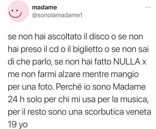This screenshot has height=129, width=156.
Task: Open the three-dot more options menu
Action: point(148,7)
